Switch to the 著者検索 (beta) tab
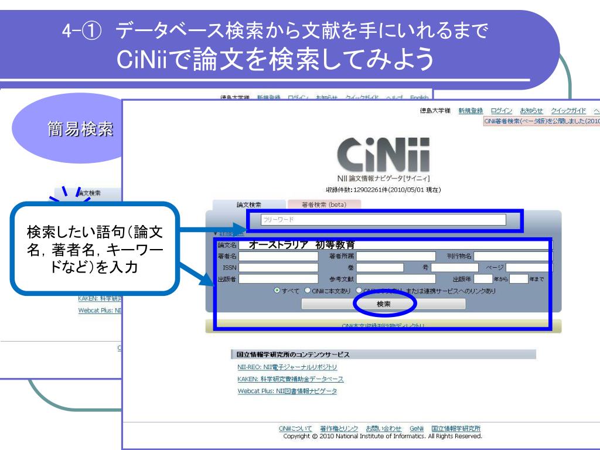 point(323,204)
